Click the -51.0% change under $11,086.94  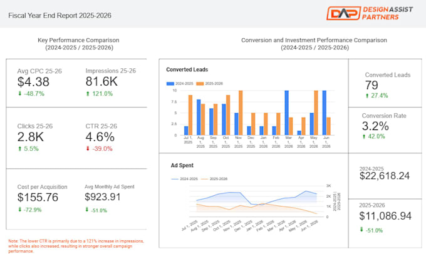click(374, 230)
